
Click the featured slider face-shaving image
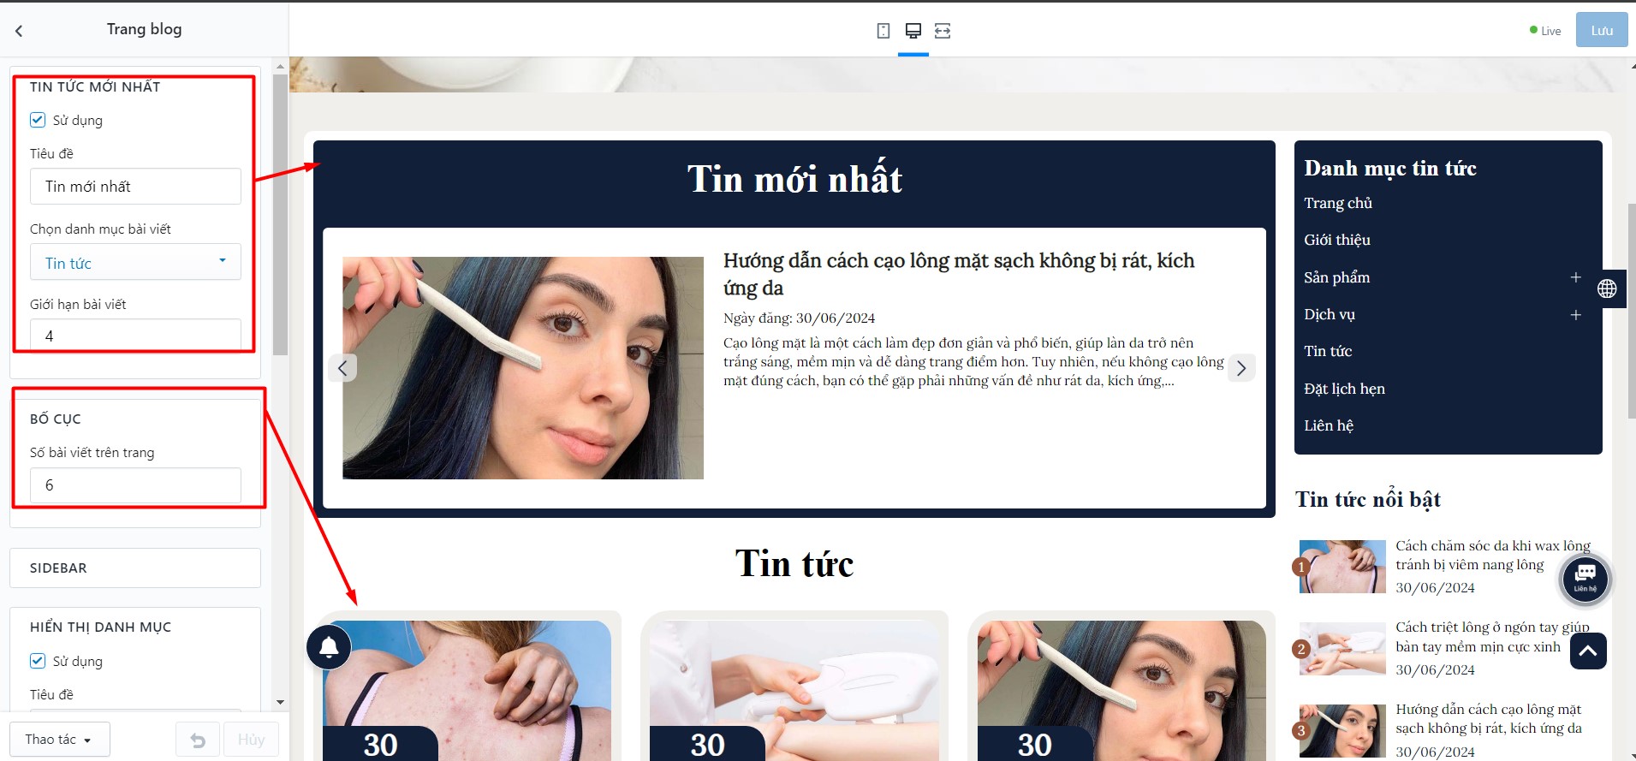click(523, 368)
